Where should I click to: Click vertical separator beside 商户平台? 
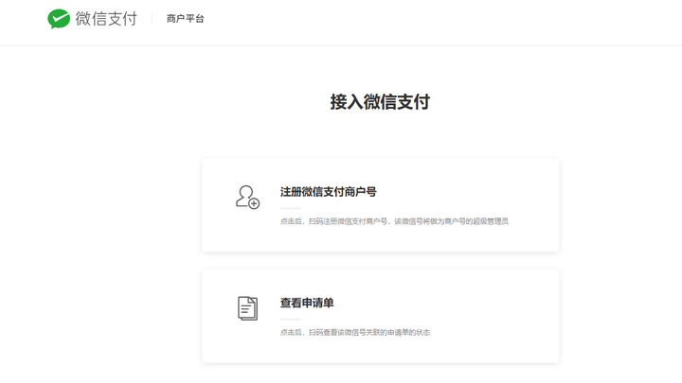(x=152, y=19)
